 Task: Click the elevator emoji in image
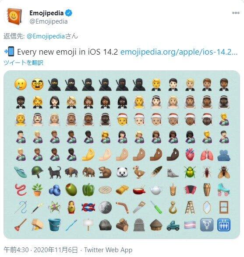[224, 225]
